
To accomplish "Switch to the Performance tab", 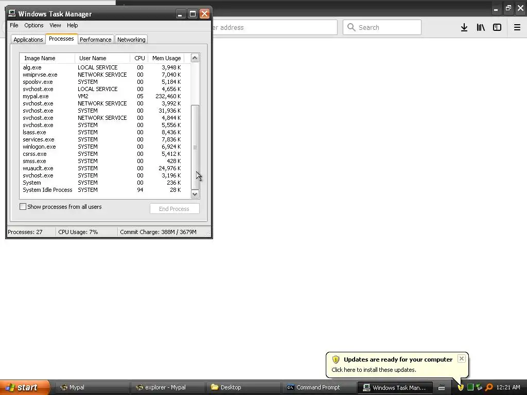I will (x=95, y=40).
